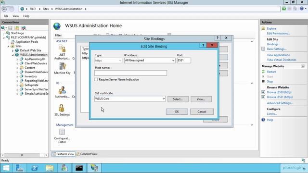Open the View menu
Screen dimensions: 308x173
(x=15, y=16)
